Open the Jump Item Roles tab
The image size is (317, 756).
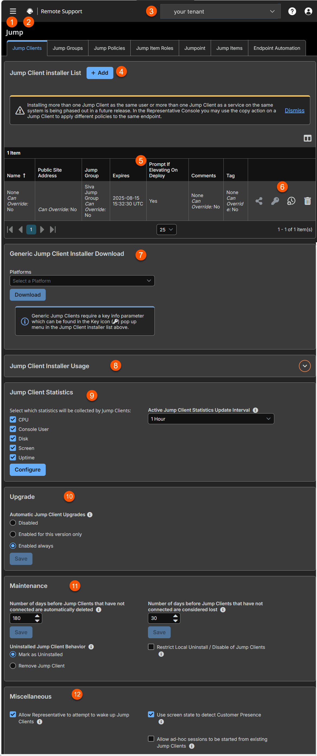tap(154, 48)
